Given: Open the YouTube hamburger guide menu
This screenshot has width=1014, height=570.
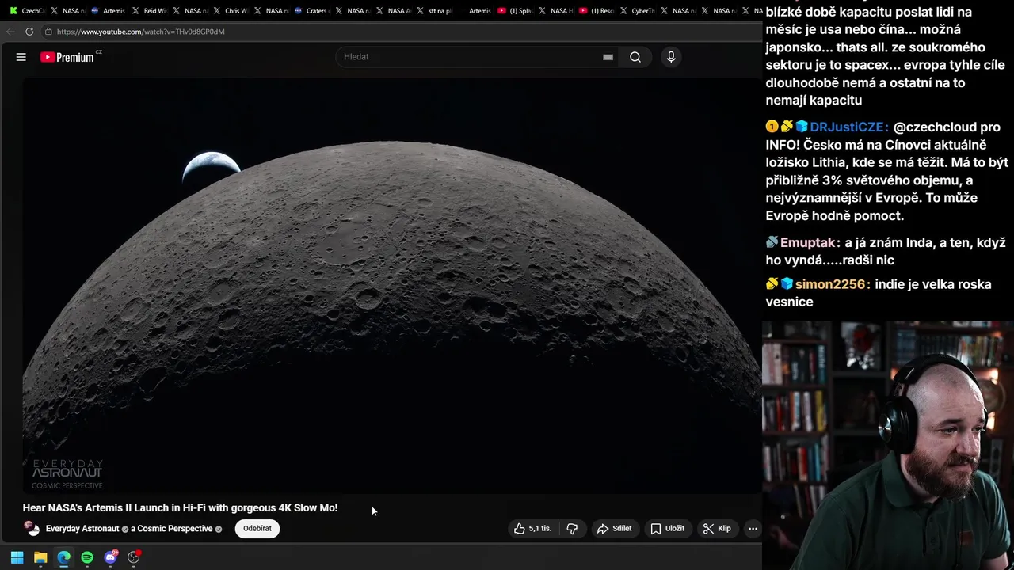Looking at the screenshot, I should 21,57.
